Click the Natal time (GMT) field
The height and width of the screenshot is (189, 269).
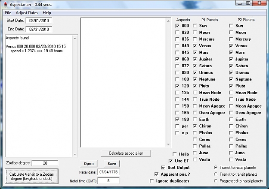pyautogui.click(x=108, y=180)
